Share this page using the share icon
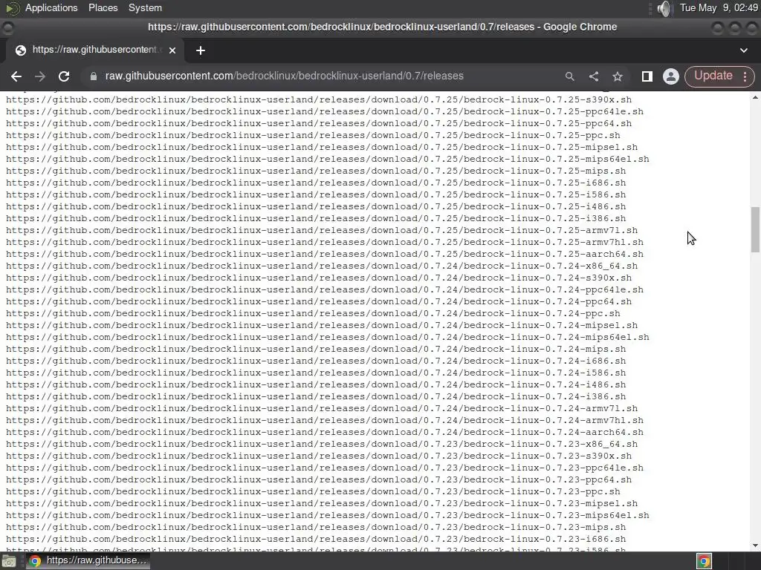The image size is (761, 570). pyautogui.click(x=594, y=76)
